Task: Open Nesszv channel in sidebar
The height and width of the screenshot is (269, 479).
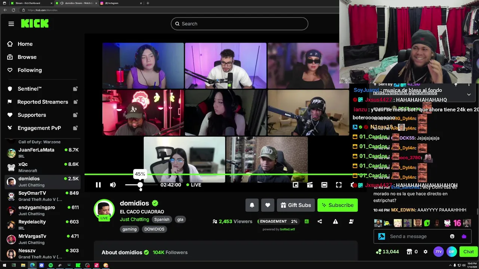Action: [x=43, y=254]
